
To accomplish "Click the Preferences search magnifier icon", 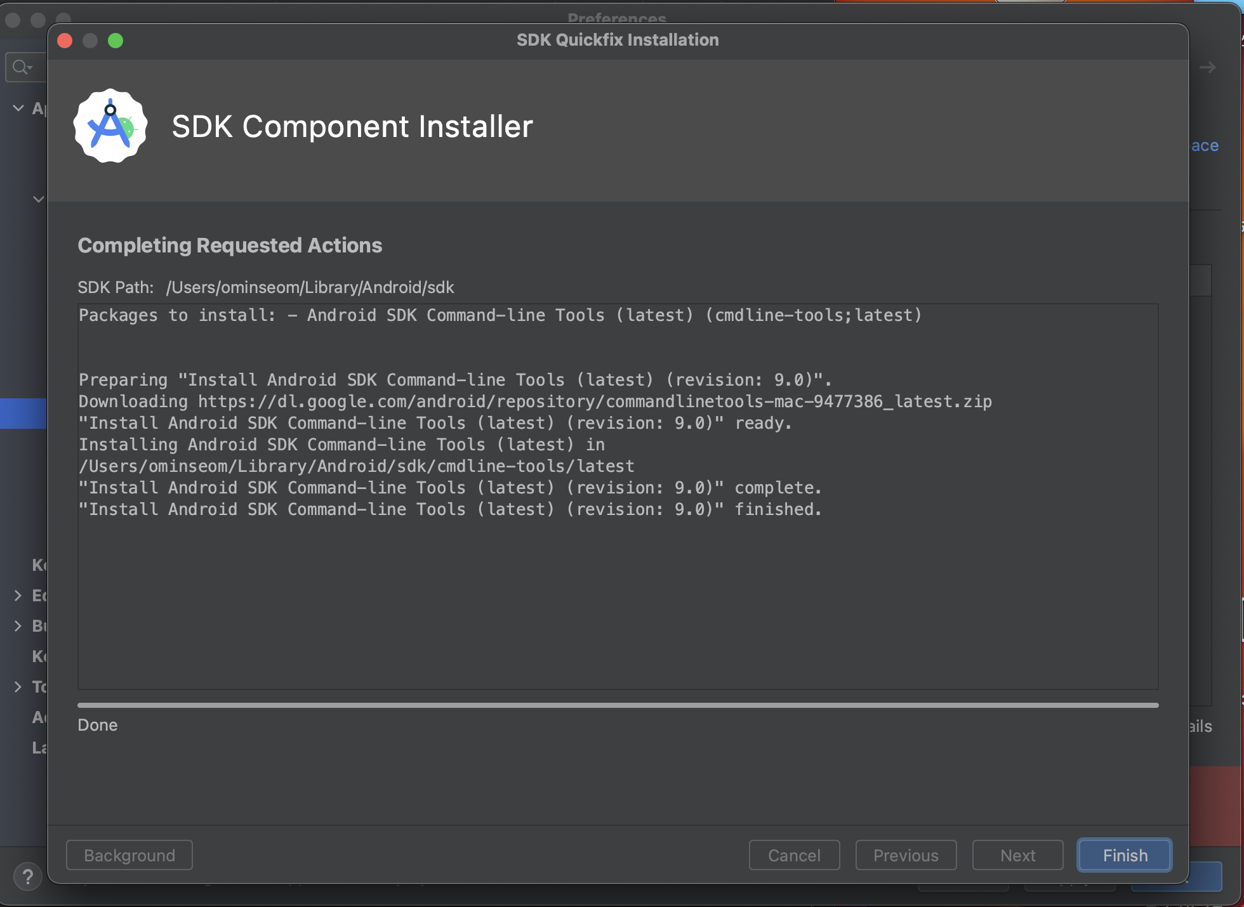I will coord(20,67).
